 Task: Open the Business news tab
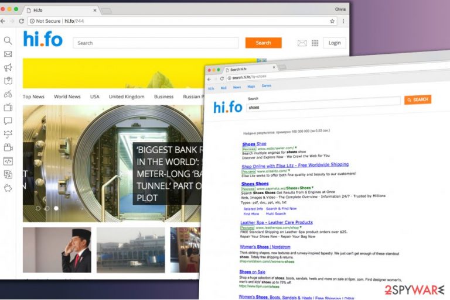[x=163, y=96]
